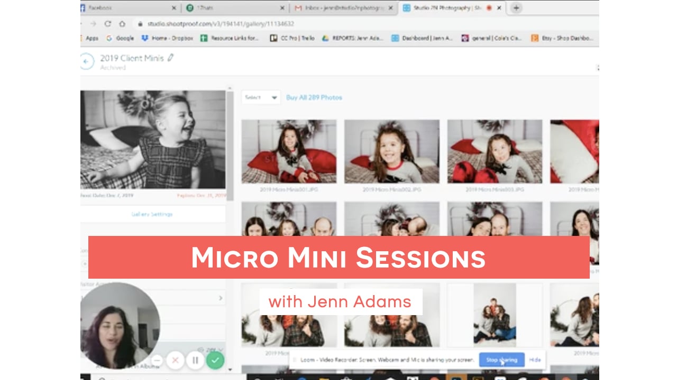Open photo 2019 Micro Minis001.JPG
The height and width of the screenshot is (380, 677).
(x=289, y=151)
